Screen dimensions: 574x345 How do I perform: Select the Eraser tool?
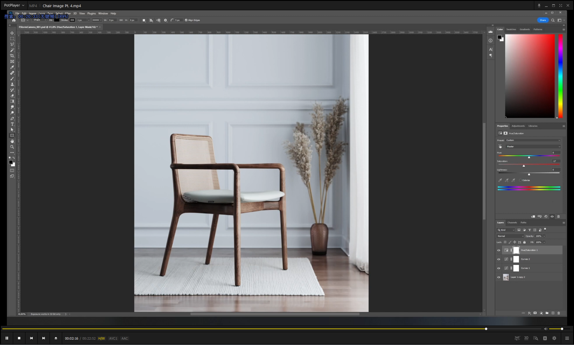(x=12, y=96)
